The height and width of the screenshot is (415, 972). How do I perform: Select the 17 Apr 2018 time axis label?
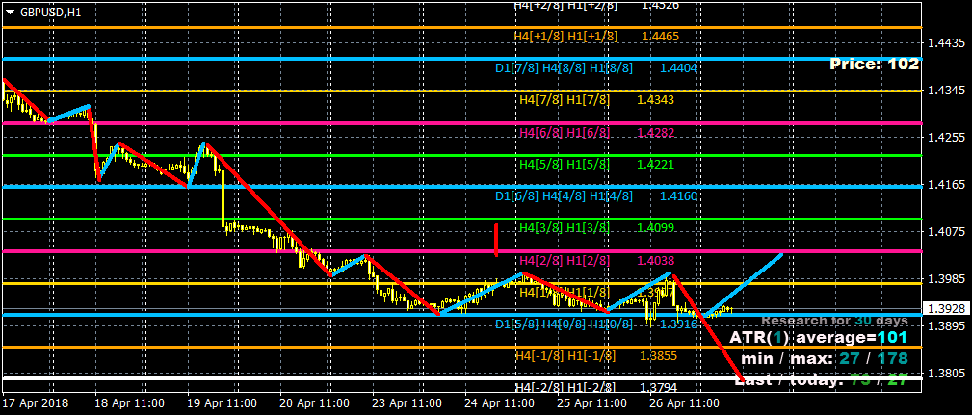[36, 402]
